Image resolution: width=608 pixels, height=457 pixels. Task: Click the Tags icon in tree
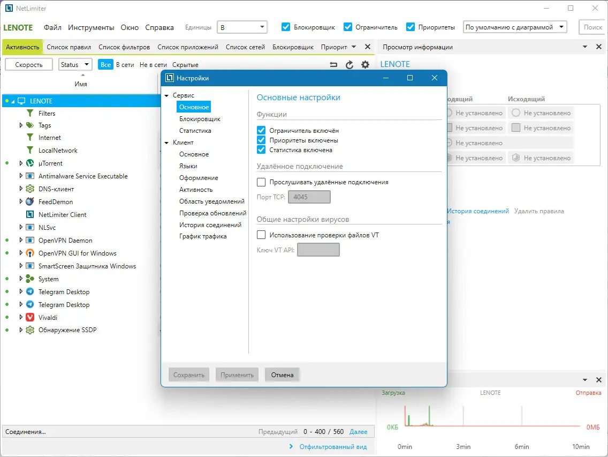tap(30, 125)
